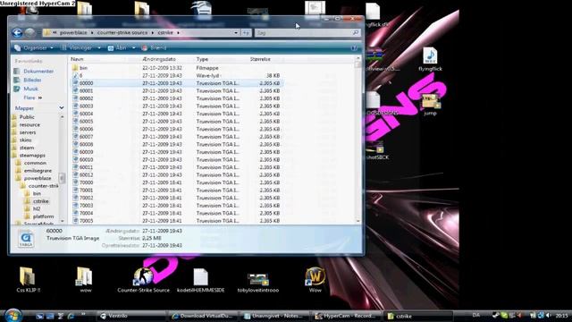Click the bin folder icon in file list
The image size is (572, 322).
pos(75,68)
